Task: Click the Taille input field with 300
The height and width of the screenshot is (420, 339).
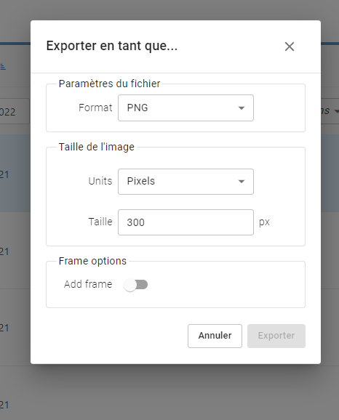Action: click(x=186, y=222)
